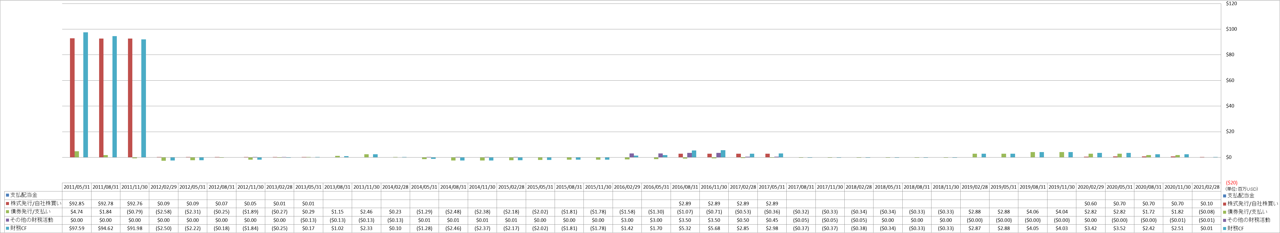Click the $3.52 財務CF value for 2020/05/31
This screenshot has width=1280, height=233.
click(1120, 229)
